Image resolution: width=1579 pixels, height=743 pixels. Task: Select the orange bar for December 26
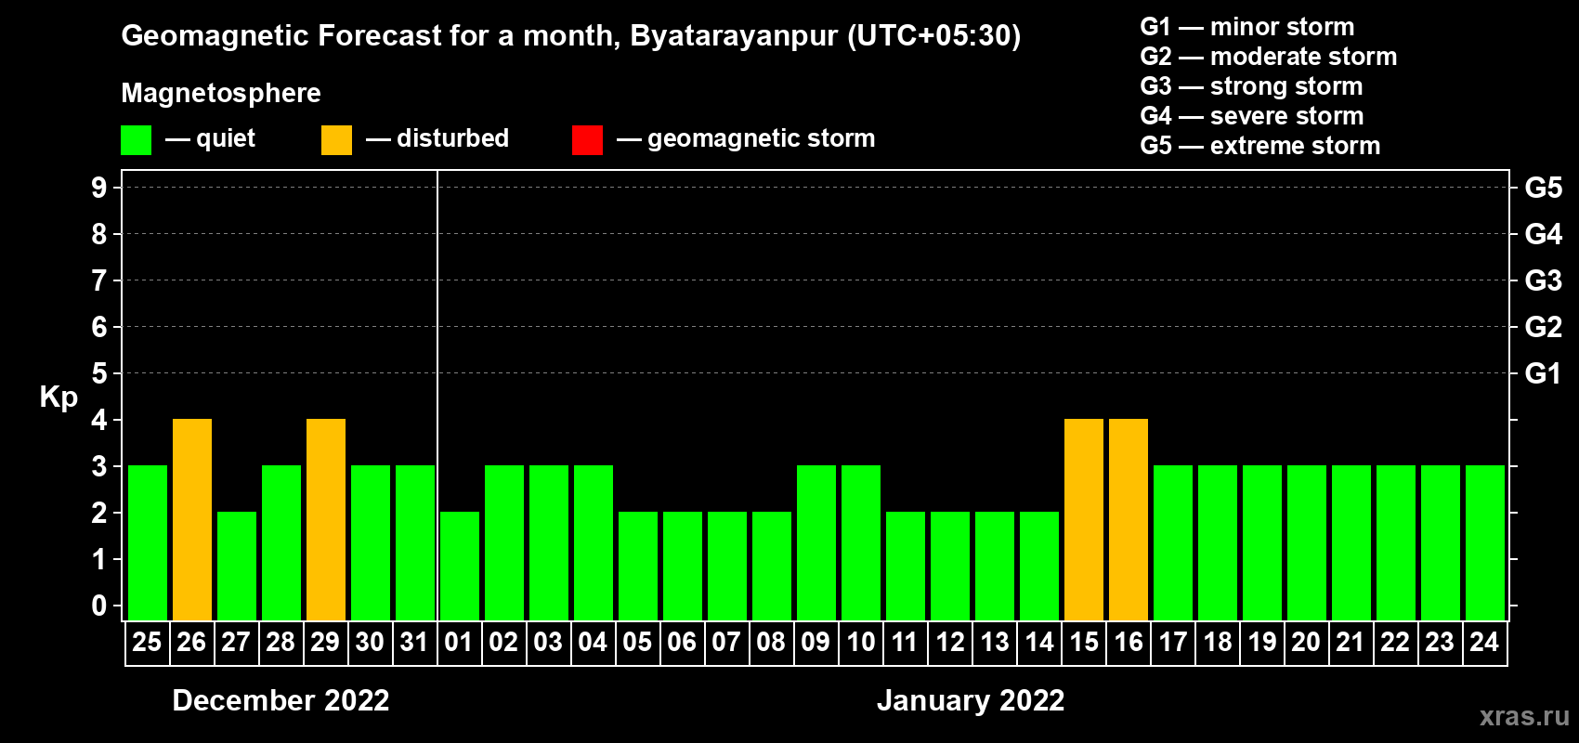[192, 520]
